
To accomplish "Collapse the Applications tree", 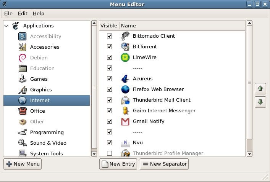I will tap(6, 26).
